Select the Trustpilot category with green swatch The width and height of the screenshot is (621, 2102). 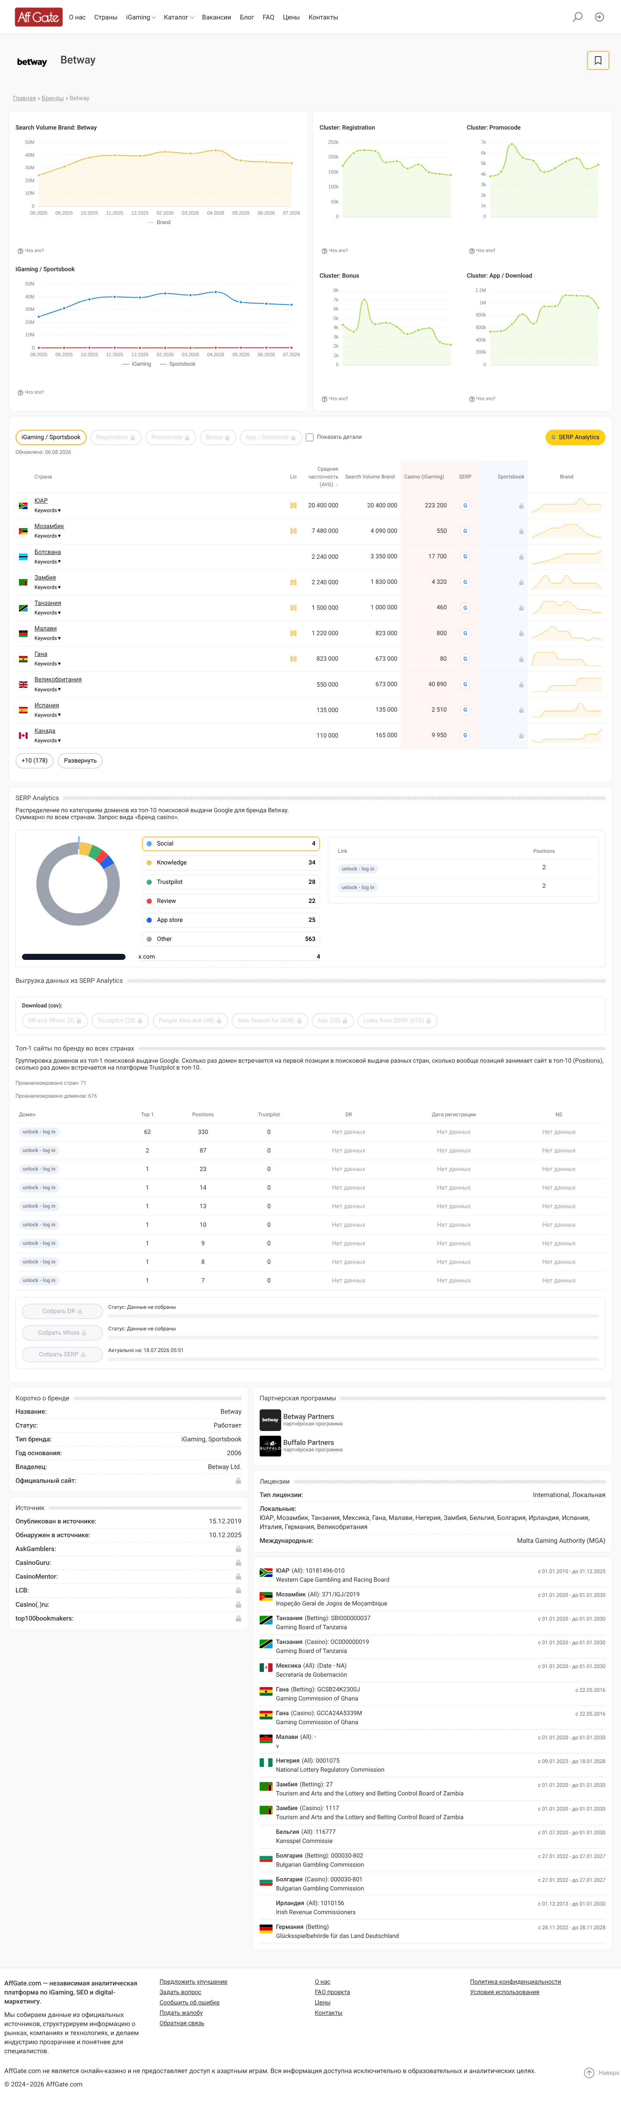pos(231,882)
